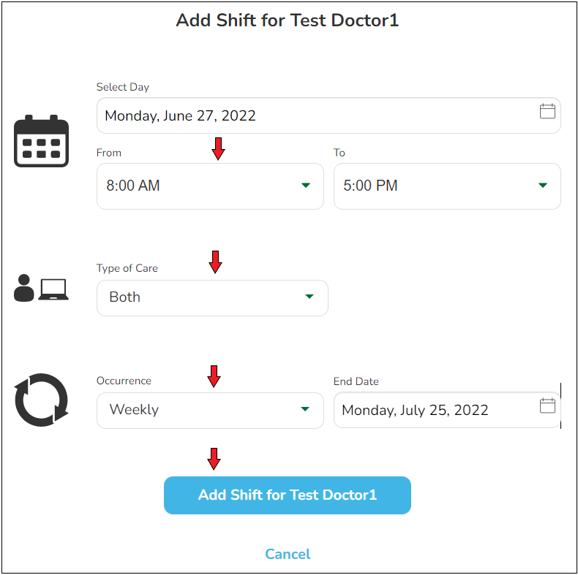Expand the Occurrence dropdown set to Weekly
This screenshot has height=575, width=578.
(x=210, y=410)
